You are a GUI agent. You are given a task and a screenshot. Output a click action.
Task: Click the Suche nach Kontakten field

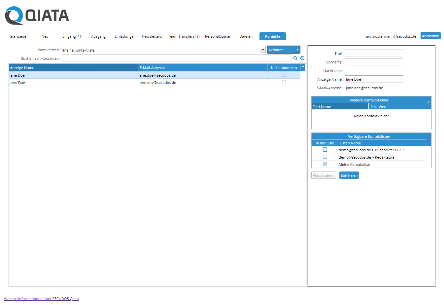coord(177,58)
